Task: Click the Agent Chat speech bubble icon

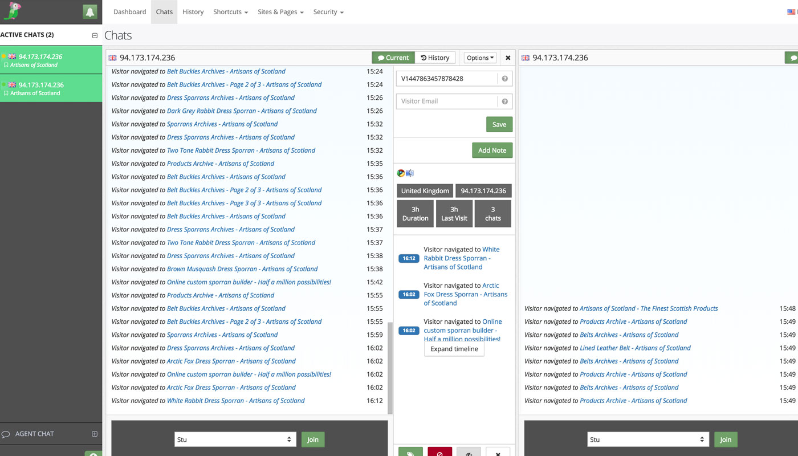Action: click(6, 434)
